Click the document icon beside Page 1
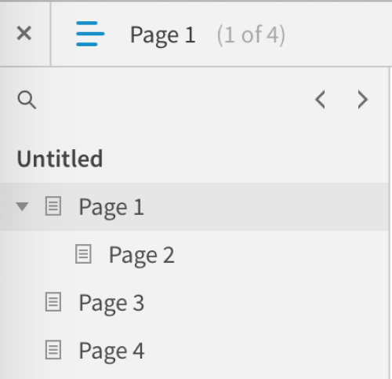 pyautogui.click(x=53, y=206)
